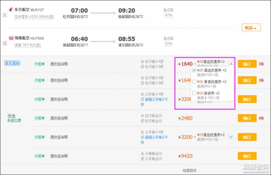Click 优选 快速出票 label
Viewport: 271px width, 175px height.
pyautogui.click(x=14, y=118)
